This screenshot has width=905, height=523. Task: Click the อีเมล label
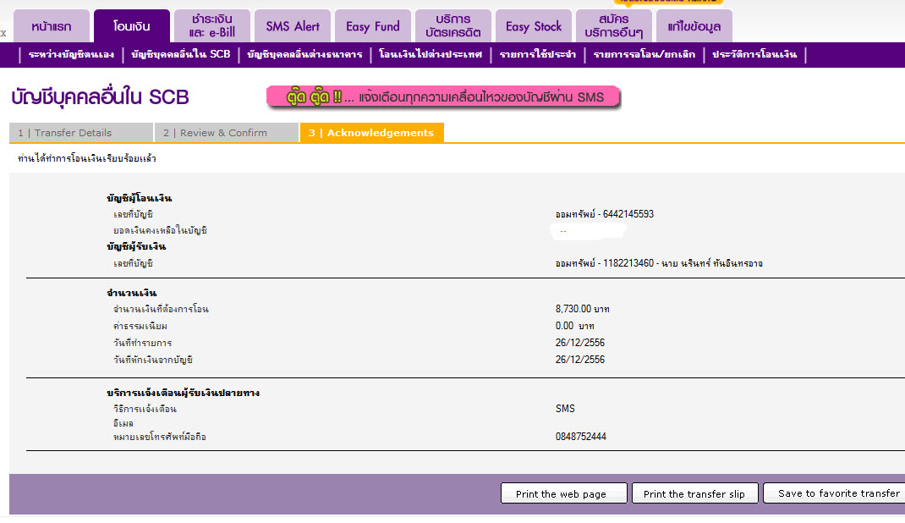[x=123, y=423]
